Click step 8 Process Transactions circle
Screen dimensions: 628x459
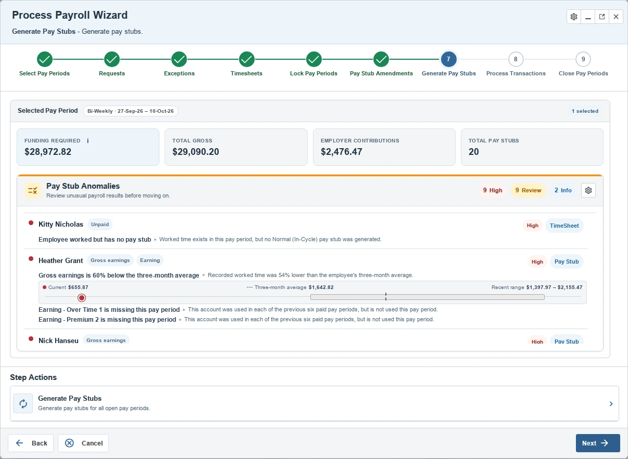516,59
